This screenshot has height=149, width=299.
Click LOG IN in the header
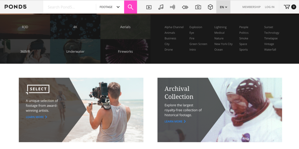coord(270,7)
